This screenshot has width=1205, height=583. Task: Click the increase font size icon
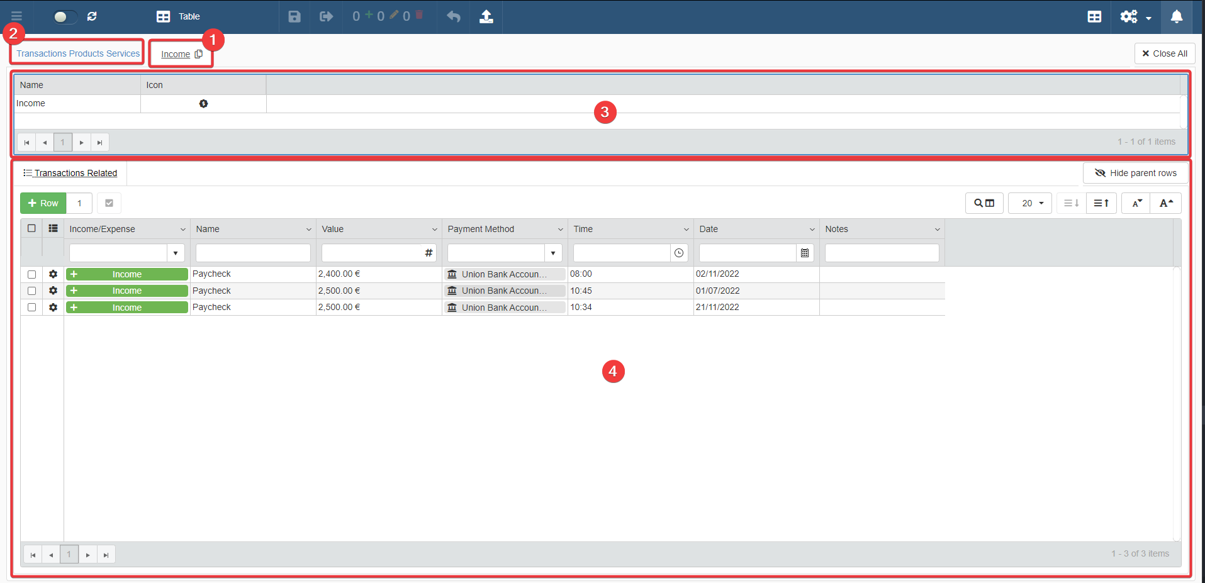[x=1165, y=203]
